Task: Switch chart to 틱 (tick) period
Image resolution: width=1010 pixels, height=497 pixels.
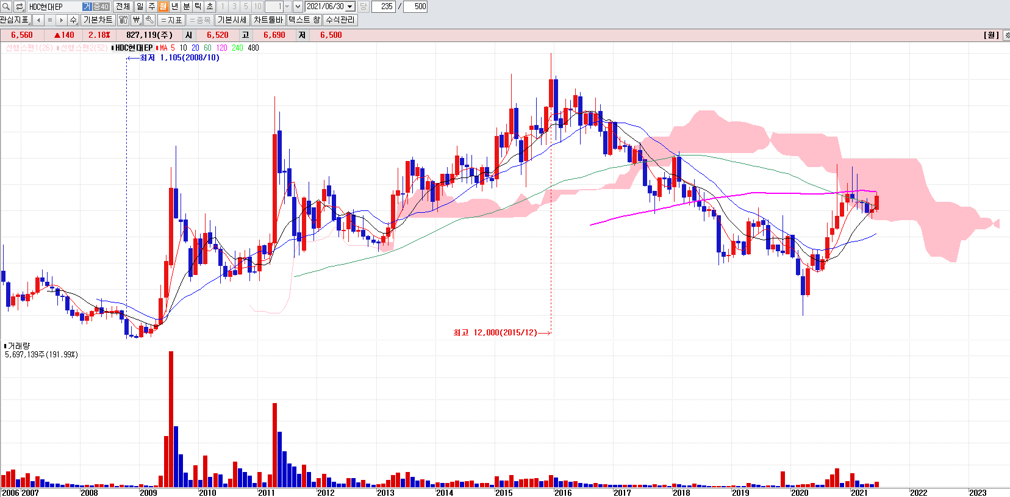Action: pos(198,6)
